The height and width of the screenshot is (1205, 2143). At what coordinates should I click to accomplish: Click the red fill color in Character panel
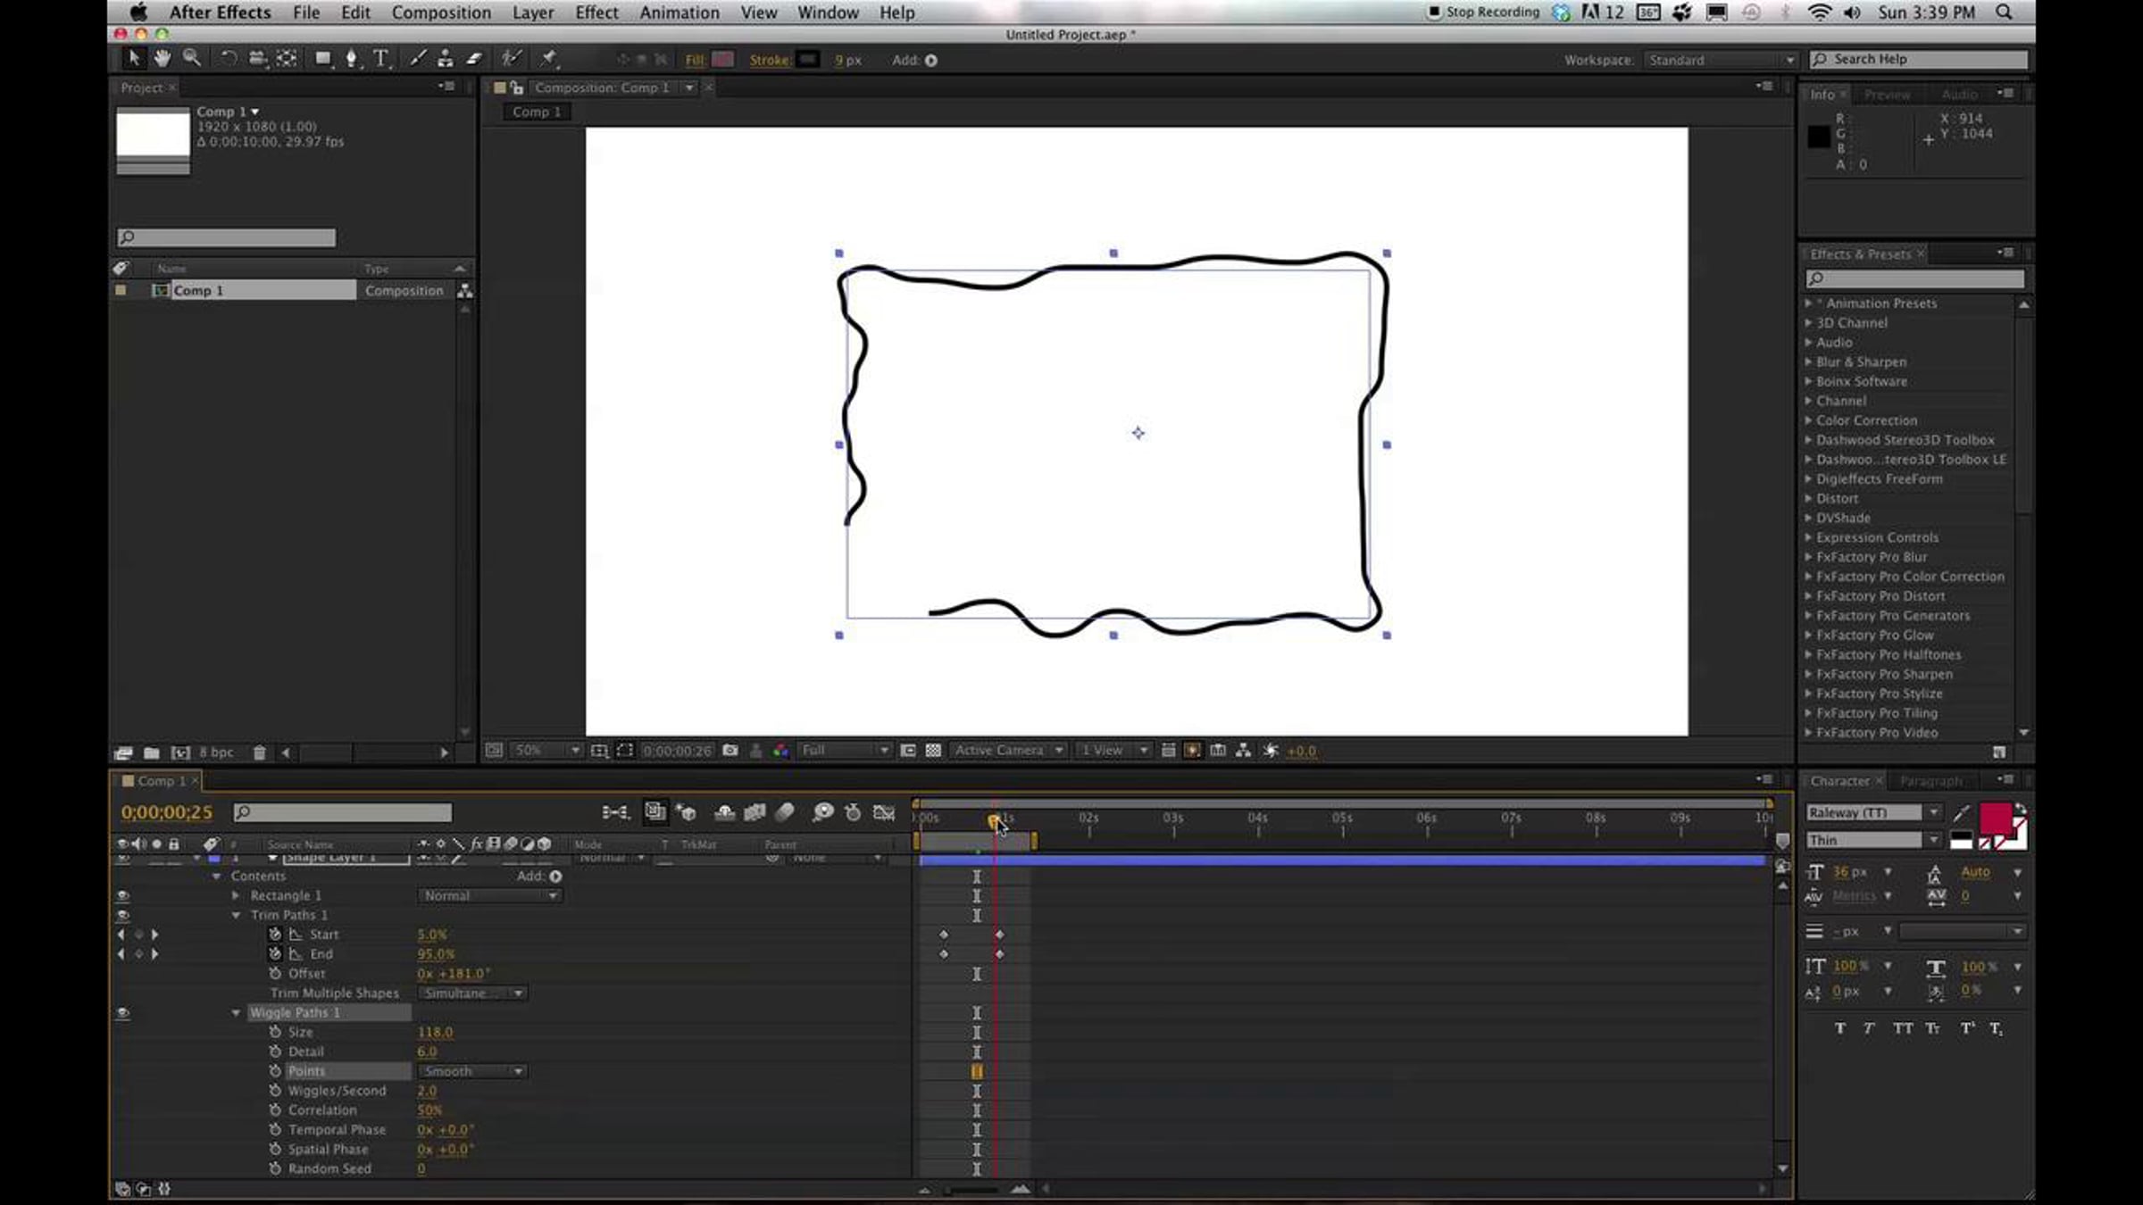pyautogui.click(x=1995, y=817)
